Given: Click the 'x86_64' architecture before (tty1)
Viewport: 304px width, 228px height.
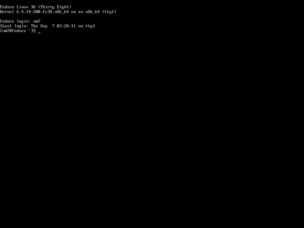Looking at the screenshot, I should click(x=93, y=12).
